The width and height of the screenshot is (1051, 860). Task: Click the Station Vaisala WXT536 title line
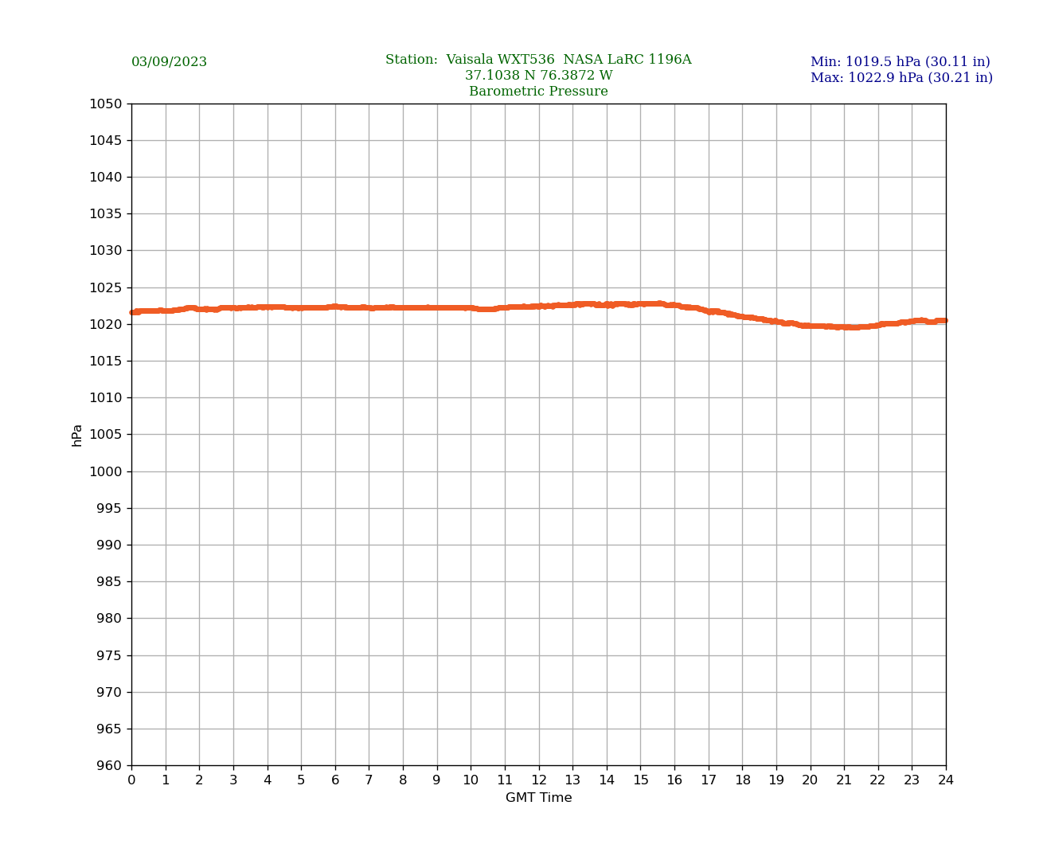pos(538,60)
